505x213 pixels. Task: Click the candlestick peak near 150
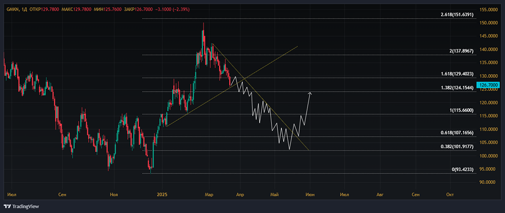pyautogui.click(x=203, y=24)
